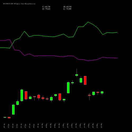
Task: Click the 18 May date label
Action: (85, 125)
